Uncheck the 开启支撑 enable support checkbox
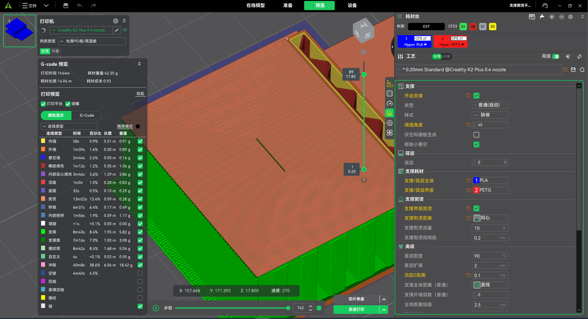Image resolution: width=588 pixels, height=319 pixels. click(476, 96)
